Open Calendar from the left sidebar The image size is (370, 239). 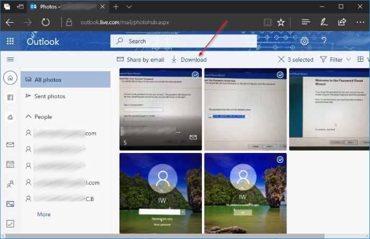coord(10,164)
